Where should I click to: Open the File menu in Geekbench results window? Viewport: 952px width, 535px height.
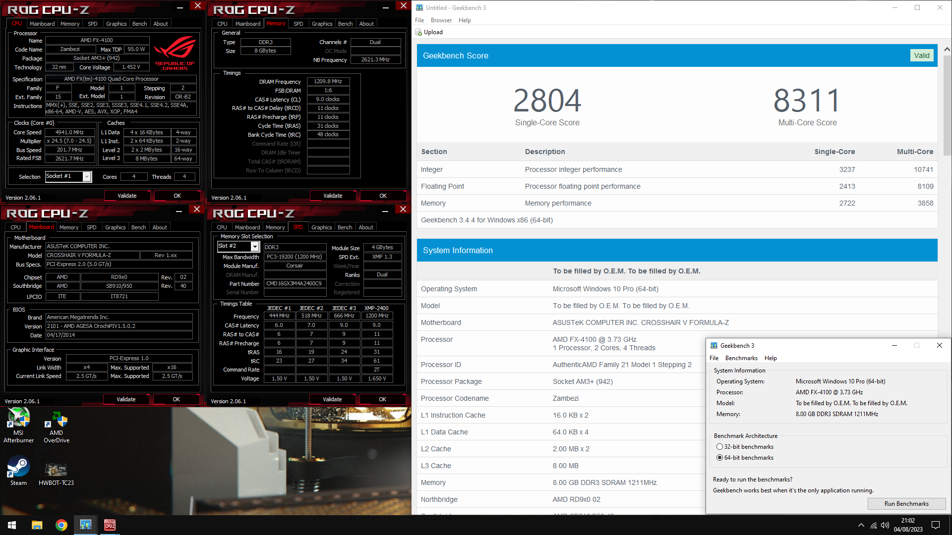[419, 20]
